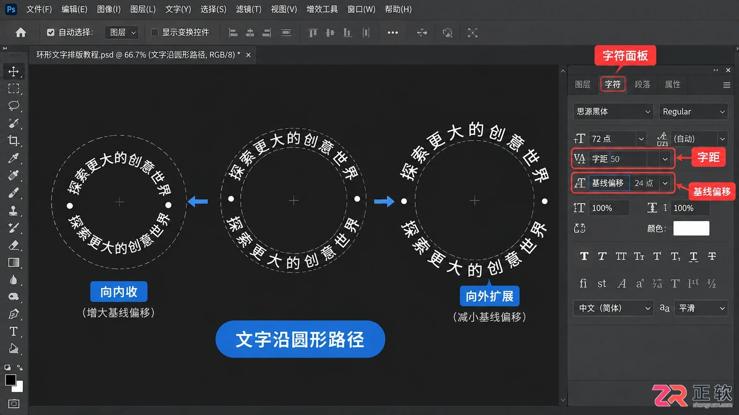Open the three-dot more align options
The width and height of the screenshot is (739, 415).
(x=393, y=32)
